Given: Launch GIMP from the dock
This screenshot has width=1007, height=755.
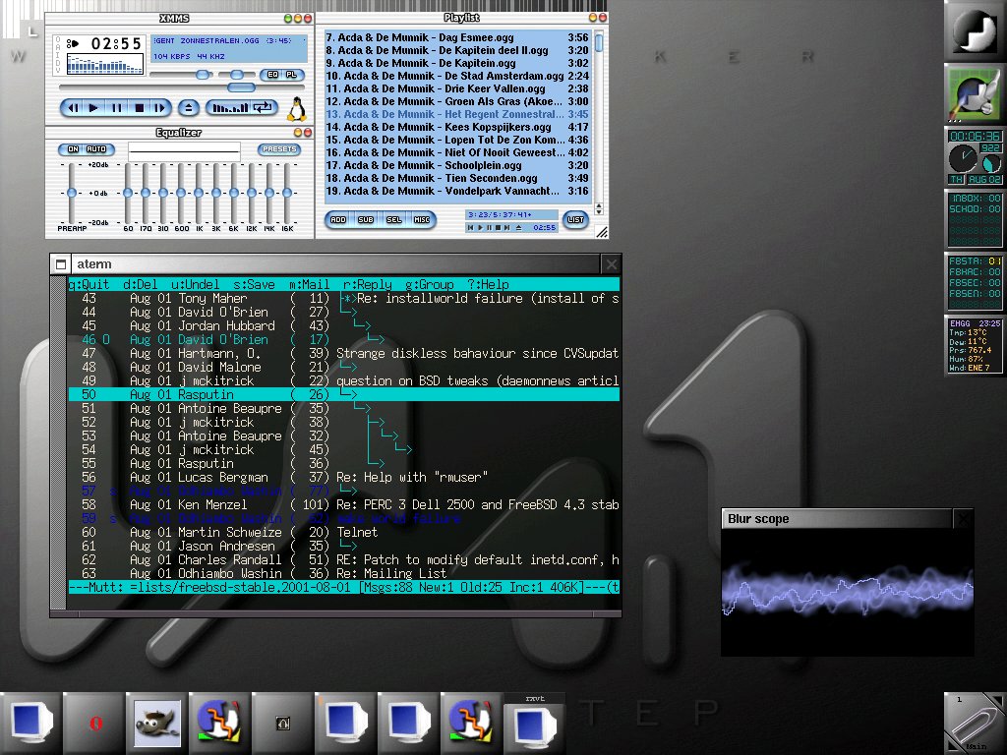Looking at the screenshot, I should pyautogui.click(x=157, y=724).
